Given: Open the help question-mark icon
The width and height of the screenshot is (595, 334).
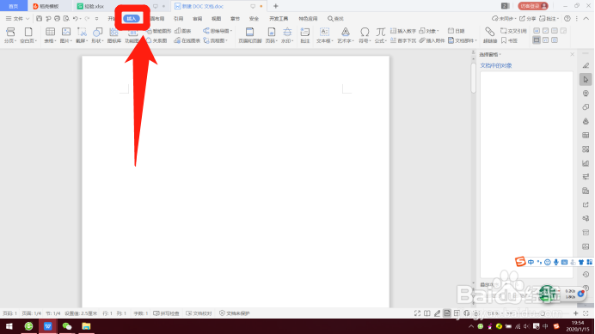Looking at the screenshot, I should click(567, 18).
